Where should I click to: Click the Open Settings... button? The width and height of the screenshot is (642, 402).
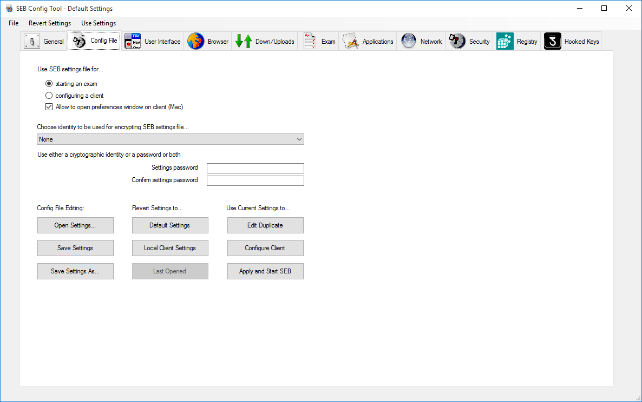pos(75,225)
